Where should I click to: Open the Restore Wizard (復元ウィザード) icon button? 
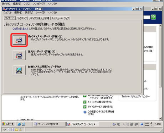pos(19,55)
